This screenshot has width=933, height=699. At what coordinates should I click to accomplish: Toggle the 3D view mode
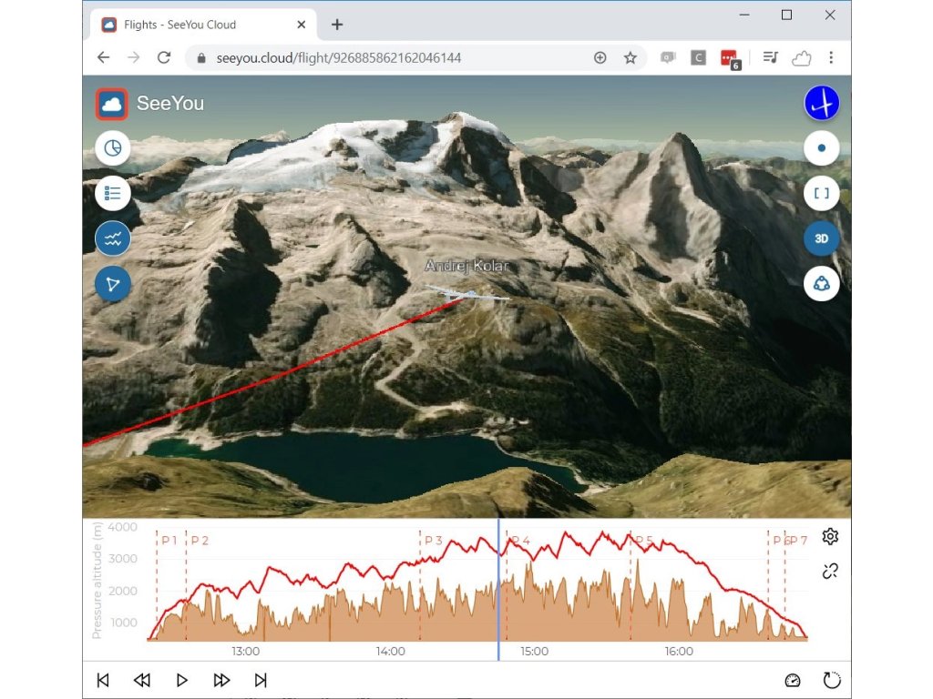821,238
